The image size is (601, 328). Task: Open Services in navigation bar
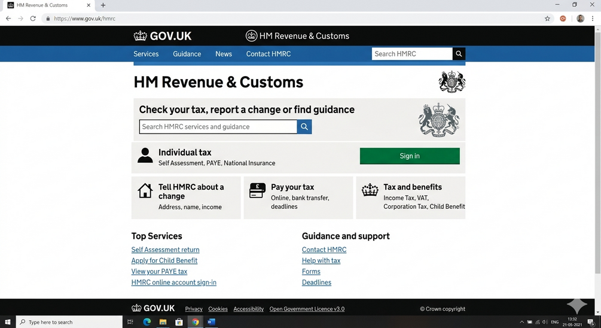pyautogui.click(x=146, y=54)
